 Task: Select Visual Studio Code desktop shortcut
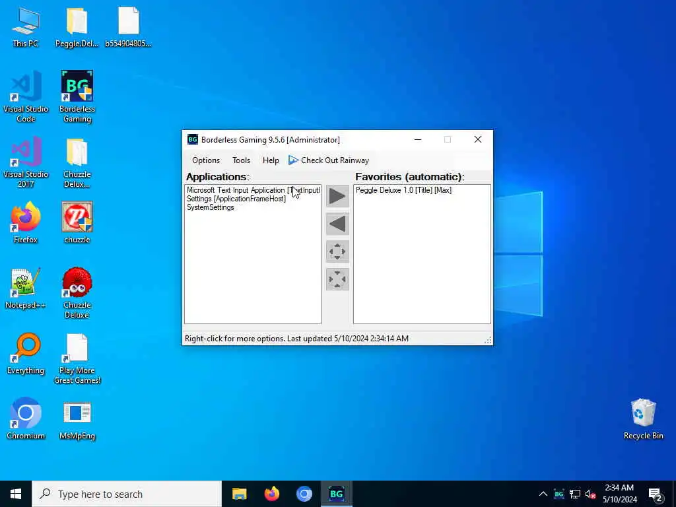coord(26,96)
